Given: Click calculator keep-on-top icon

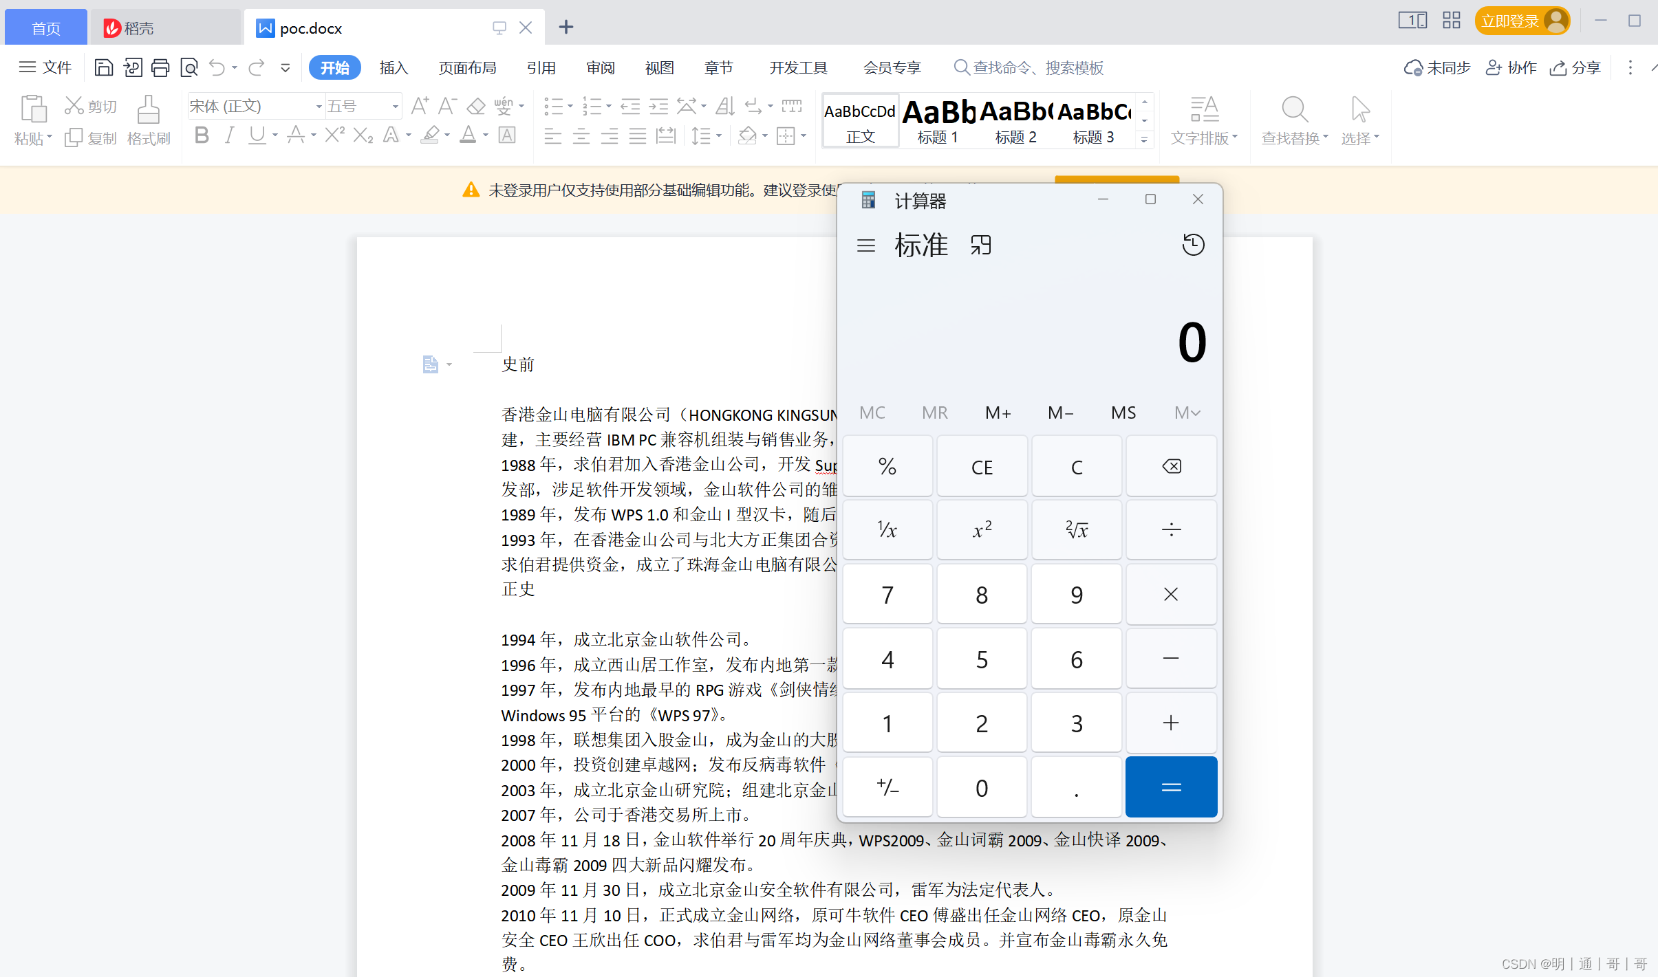Looking at the screenshot, I should click(x=980, y=245).
